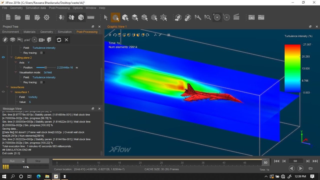This screenshot has height=180, width=320.
Task: Click the wave graph icon in toolbar
Action: [261, 17]
